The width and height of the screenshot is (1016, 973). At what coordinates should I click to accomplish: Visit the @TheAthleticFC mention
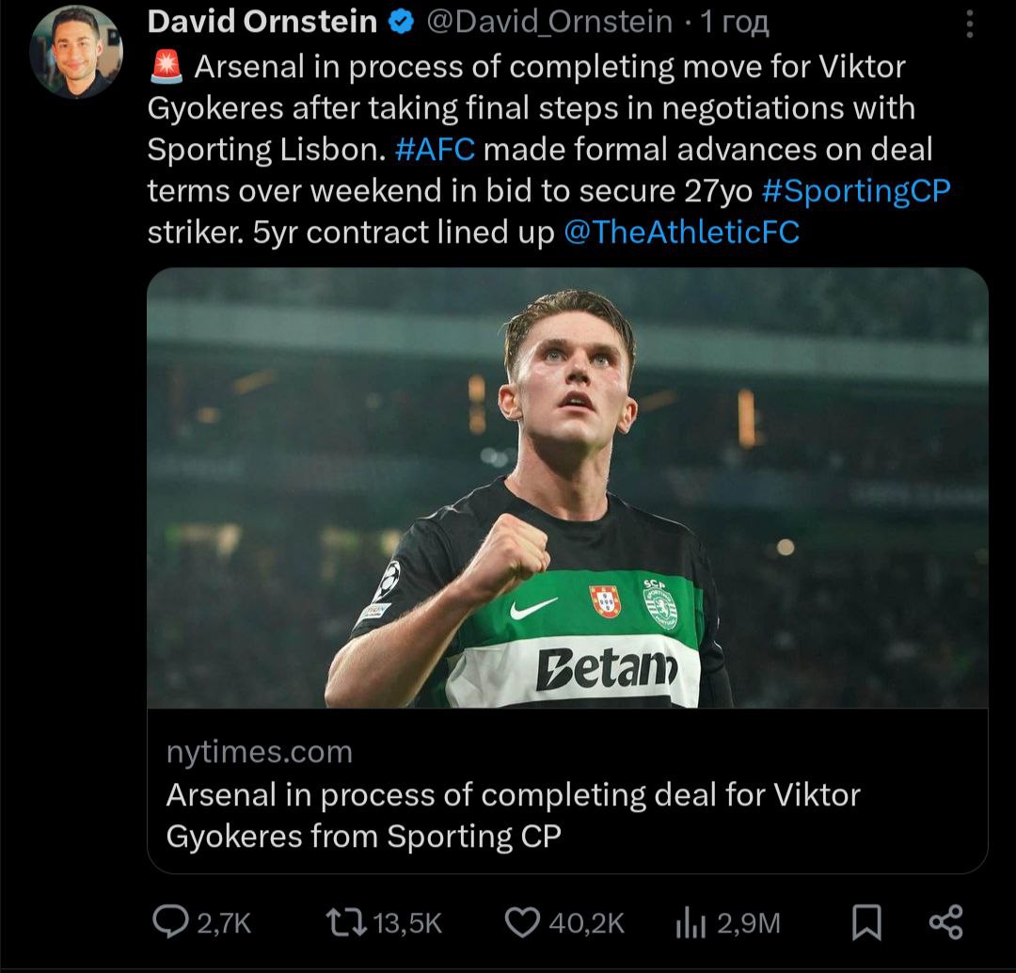(x=681, y=231)
